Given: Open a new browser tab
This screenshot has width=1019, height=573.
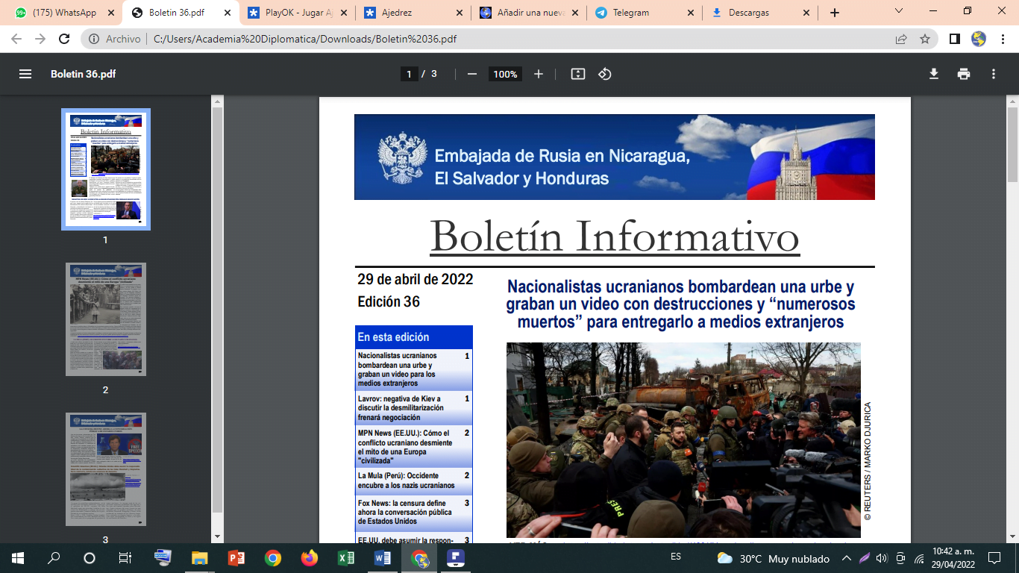Looking at the screenshot, I should 835,13.
